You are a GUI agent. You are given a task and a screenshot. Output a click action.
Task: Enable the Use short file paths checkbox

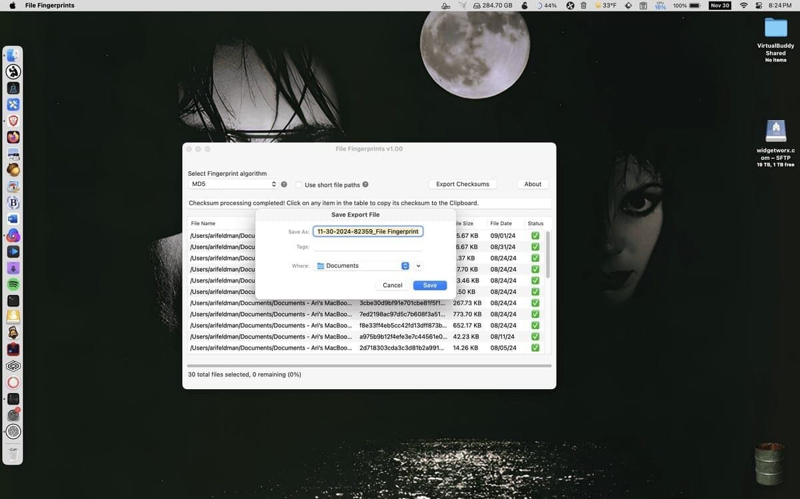point(299,185)
